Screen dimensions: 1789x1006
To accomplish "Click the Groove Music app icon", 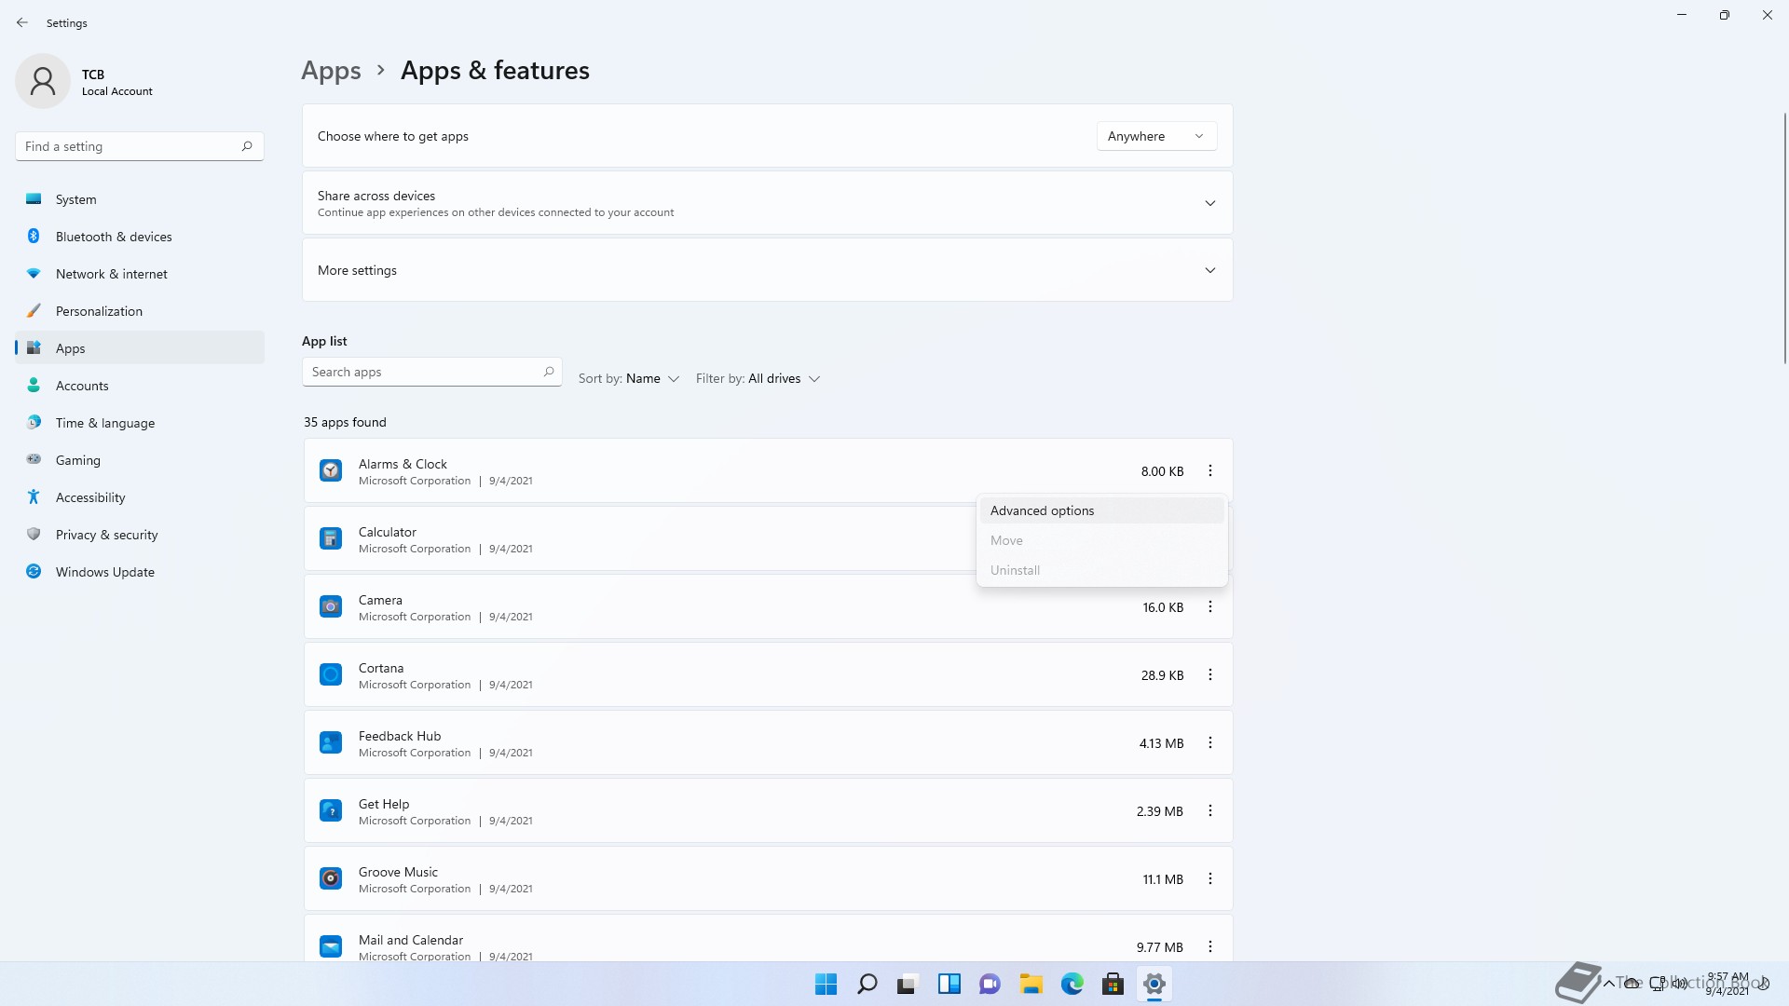I will point(331,879).
